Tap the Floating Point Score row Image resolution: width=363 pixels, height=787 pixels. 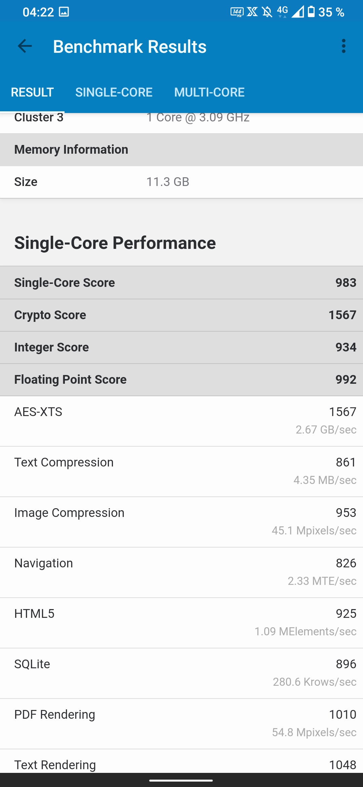point(182,380)
